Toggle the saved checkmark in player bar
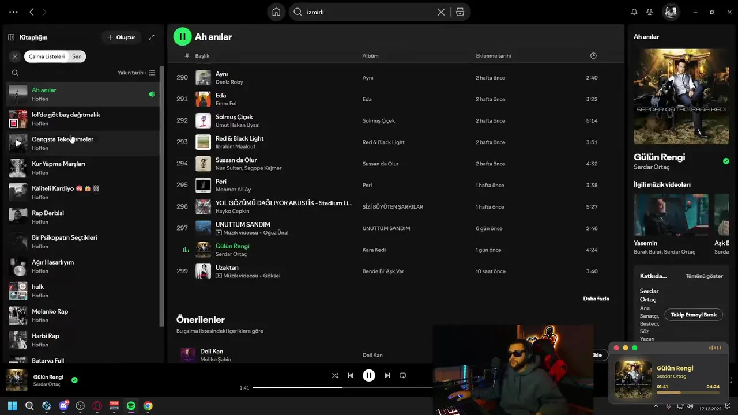This screenshot has height=415, width=738. pyautogui.click(x=74, y=380)
